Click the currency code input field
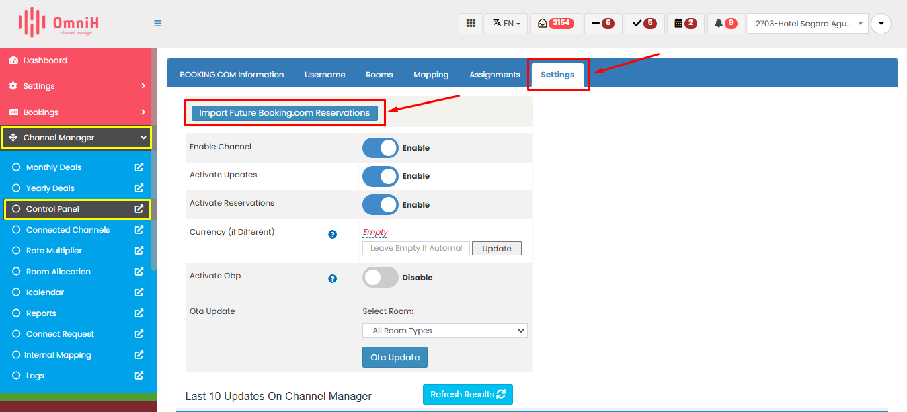Screen dimensions: 907x412 (416, 249)
